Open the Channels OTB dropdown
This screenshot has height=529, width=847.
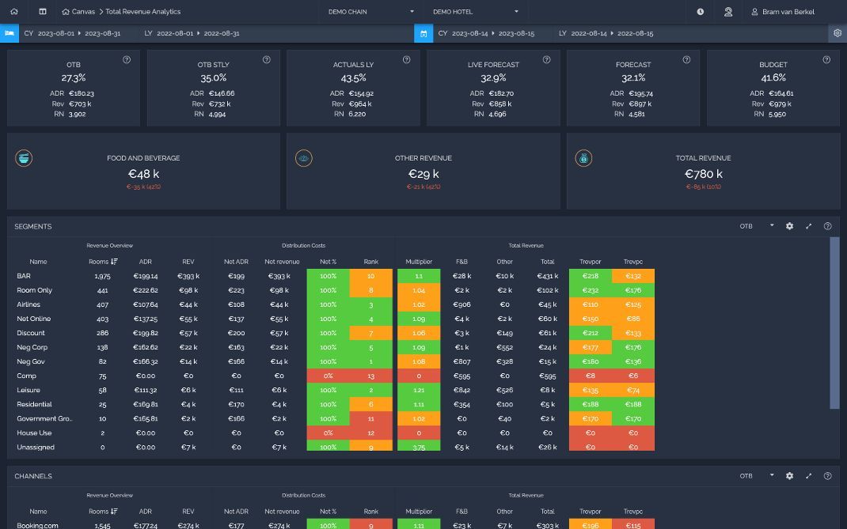[756, 476]
